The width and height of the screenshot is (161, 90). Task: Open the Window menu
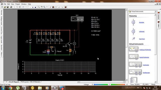pos(24,4)
